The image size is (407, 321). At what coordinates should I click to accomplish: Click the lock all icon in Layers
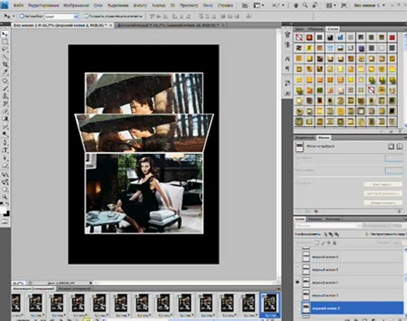click(335, 243)
